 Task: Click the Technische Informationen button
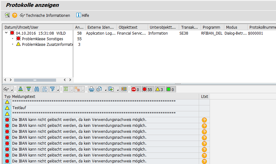point(45,15)
